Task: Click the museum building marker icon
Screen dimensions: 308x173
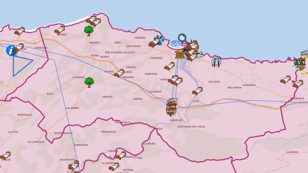Action: pyautogui.click(x=179, y=54)
